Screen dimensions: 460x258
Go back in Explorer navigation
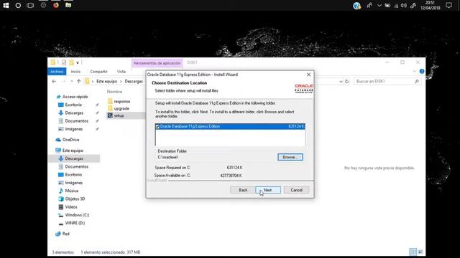(54, 81)
